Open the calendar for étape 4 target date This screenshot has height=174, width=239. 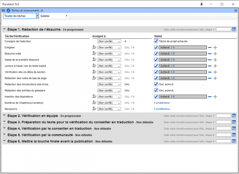pos(234,128)
